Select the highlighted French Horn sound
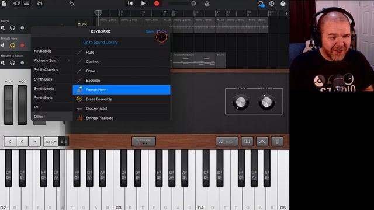 122,90
